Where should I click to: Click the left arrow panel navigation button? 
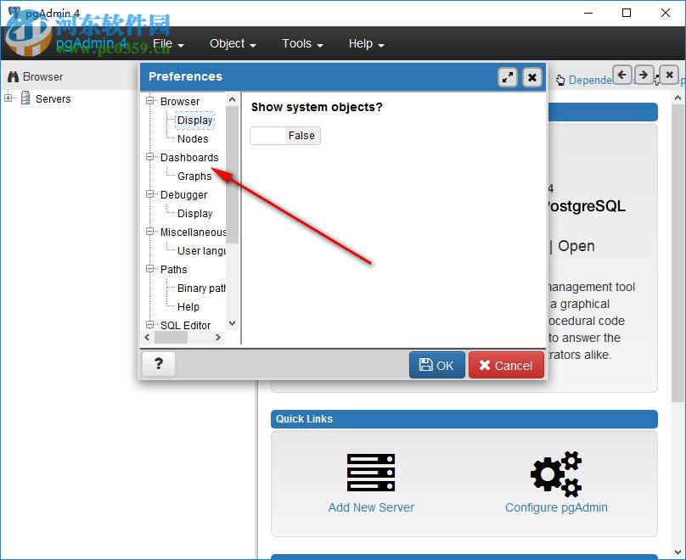click(622, 75)
